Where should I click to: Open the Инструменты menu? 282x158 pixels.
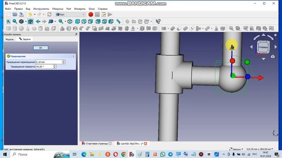click(41, 9)
